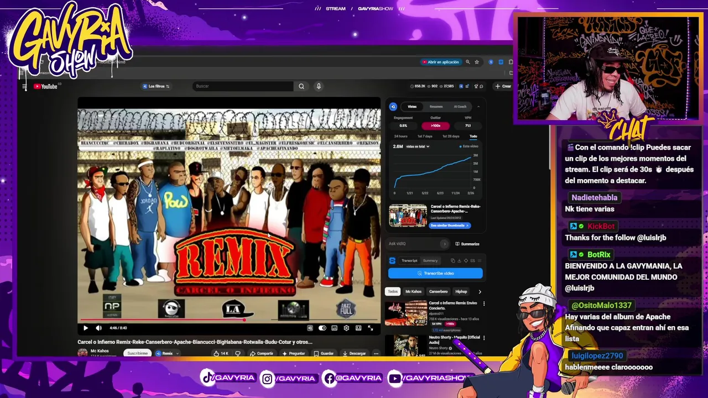
Task: Select the Hiphop chip
Action: 461,291
